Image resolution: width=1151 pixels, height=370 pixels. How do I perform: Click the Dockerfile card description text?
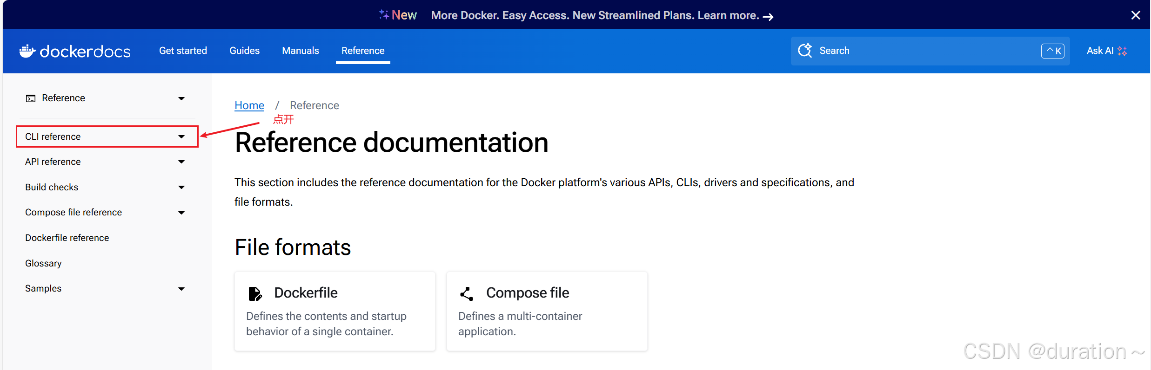326,324
